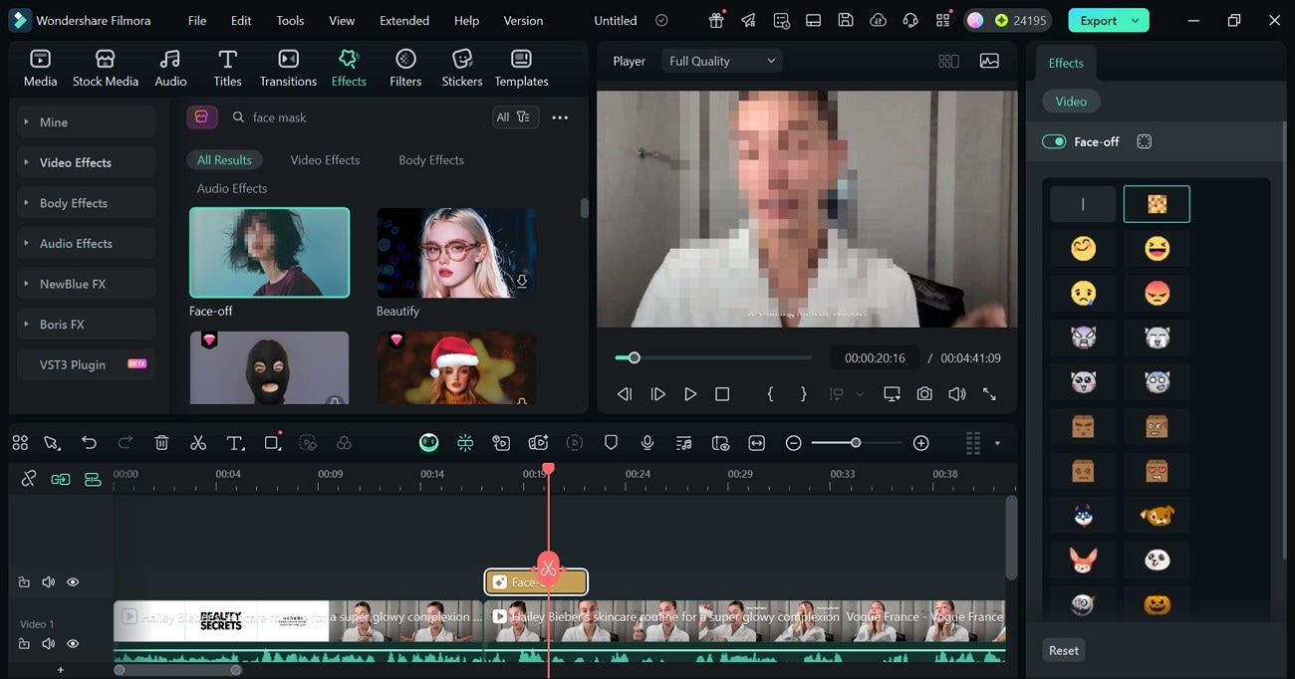
Task: Click the Video pill in Effects panel
Action: point(1071,102)
